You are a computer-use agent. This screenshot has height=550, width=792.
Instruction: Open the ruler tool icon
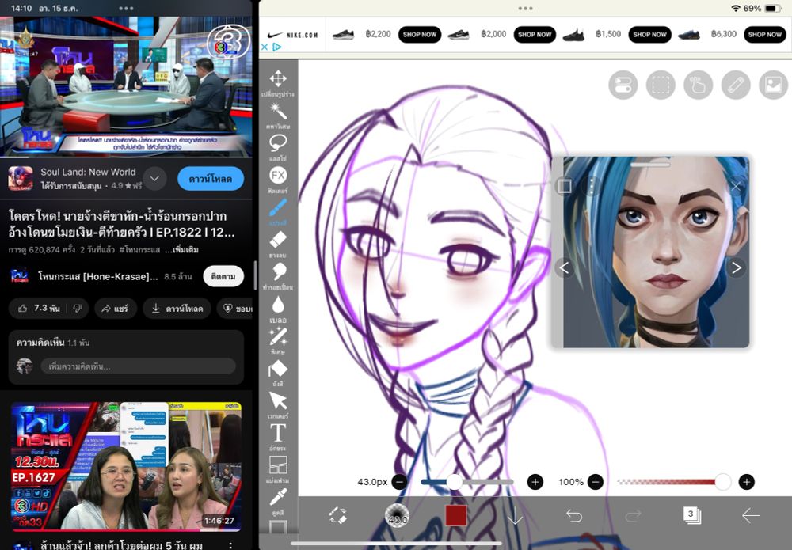coord(736,85)
